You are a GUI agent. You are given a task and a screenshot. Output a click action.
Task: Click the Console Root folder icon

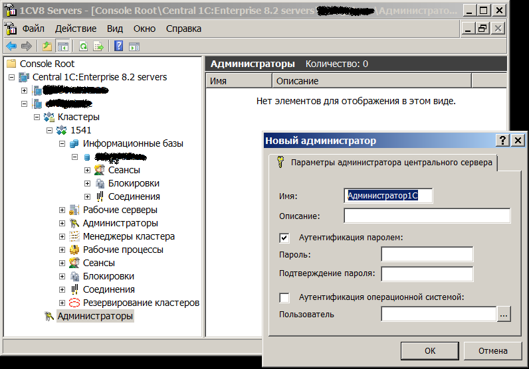tap(11, 63)
